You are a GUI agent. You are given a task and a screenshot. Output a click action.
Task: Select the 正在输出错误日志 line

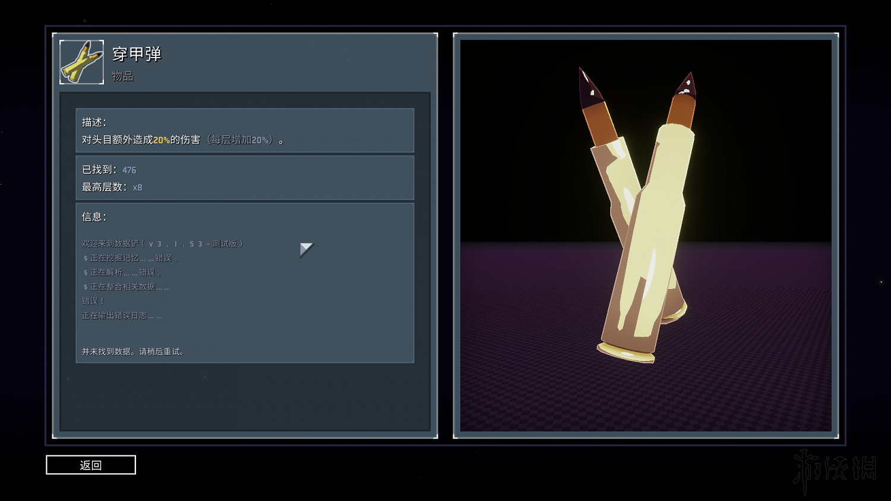click(x=122, y=316)
